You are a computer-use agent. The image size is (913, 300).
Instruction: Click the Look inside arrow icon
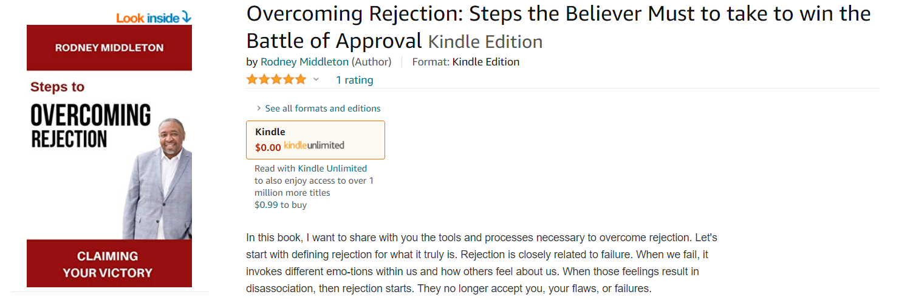(186, 18)
